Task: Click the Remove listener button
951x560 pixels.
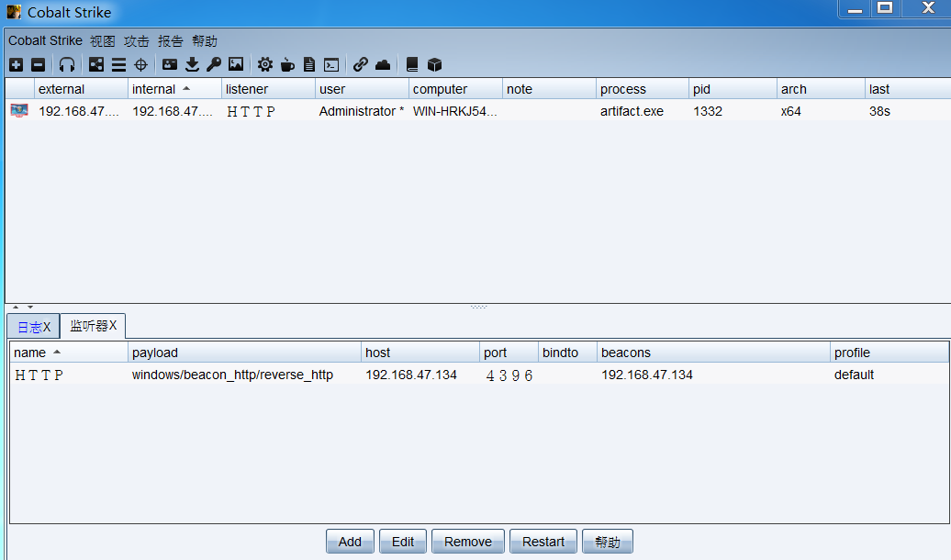Action: point(467,542)
